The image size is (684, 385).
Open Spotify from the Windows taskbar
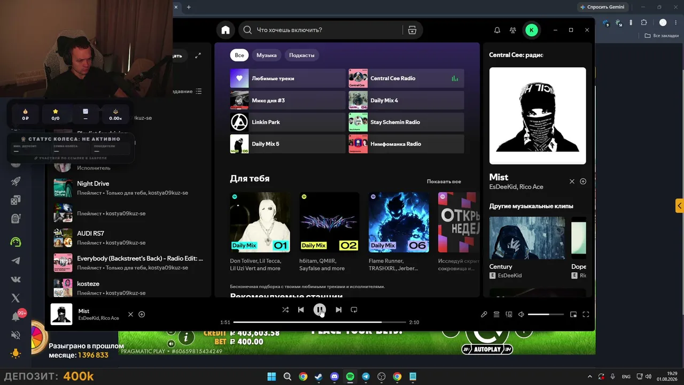click(x=350, y=376)
